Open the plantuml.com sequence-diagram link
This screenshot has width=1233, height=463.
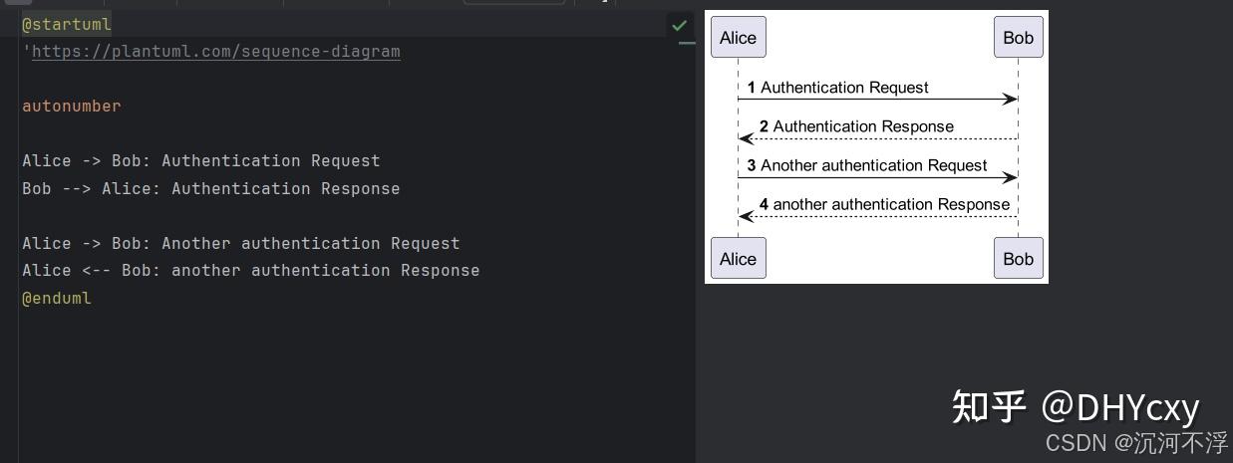point(215,52)
